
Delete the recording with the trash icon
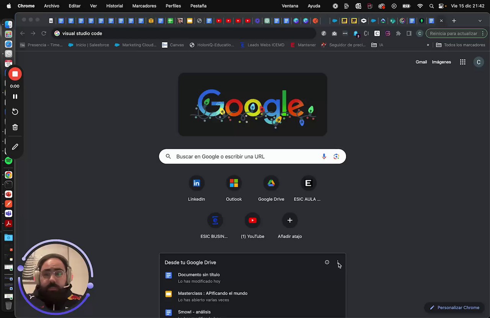[15, 127]
